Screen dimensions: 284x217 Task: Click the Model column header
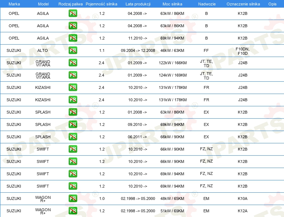(43, 4)
